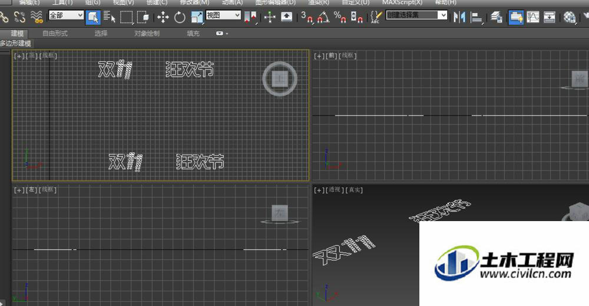Activate the Select Object tool
The height and width of the screenshot is (306, 589).
tap(93, 17)
